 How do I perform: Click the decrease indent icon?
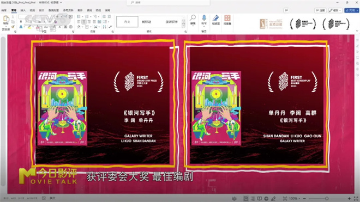click(x=104, y=16)
